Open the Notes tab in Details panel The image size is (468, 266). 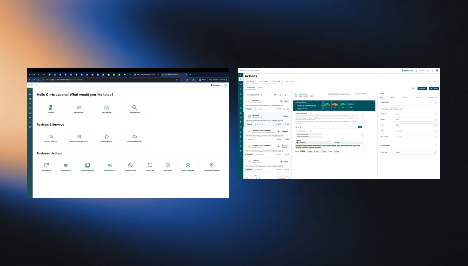393,97
